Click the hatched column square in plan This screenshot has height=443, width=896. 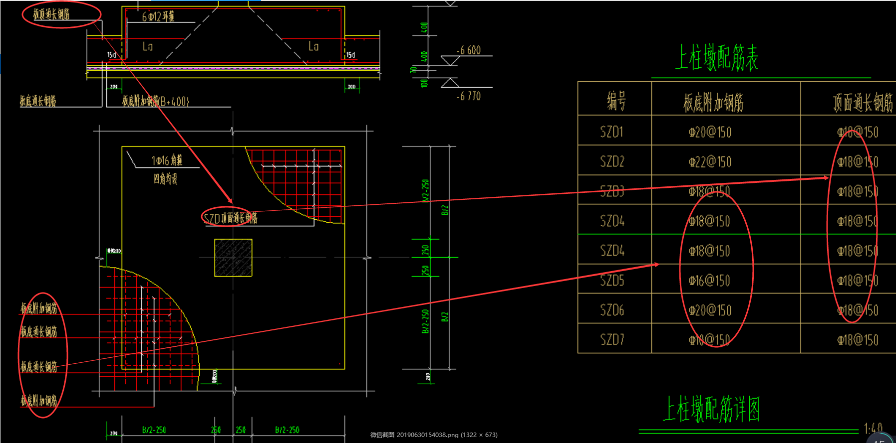click(x=233, y=258)
